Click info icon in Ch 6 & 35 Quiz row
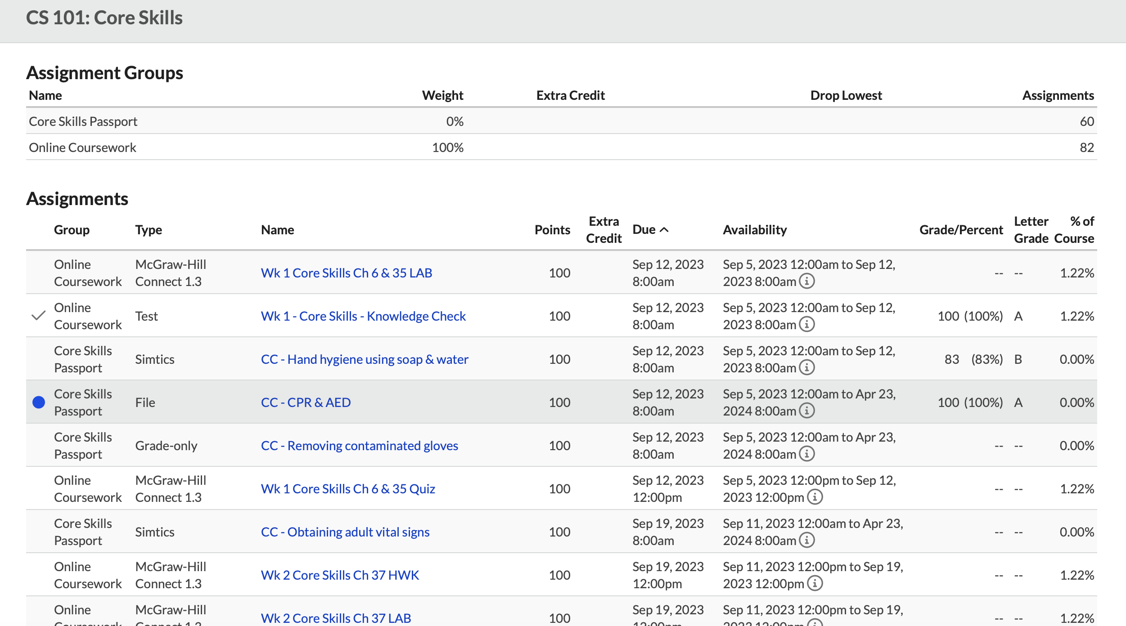 click(815, 497)
